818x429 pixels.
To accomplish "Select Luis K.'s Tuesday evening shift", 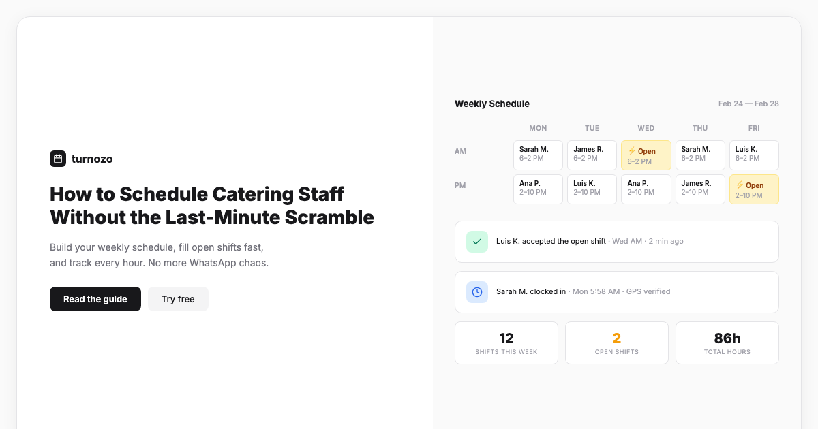I will 592,189.
